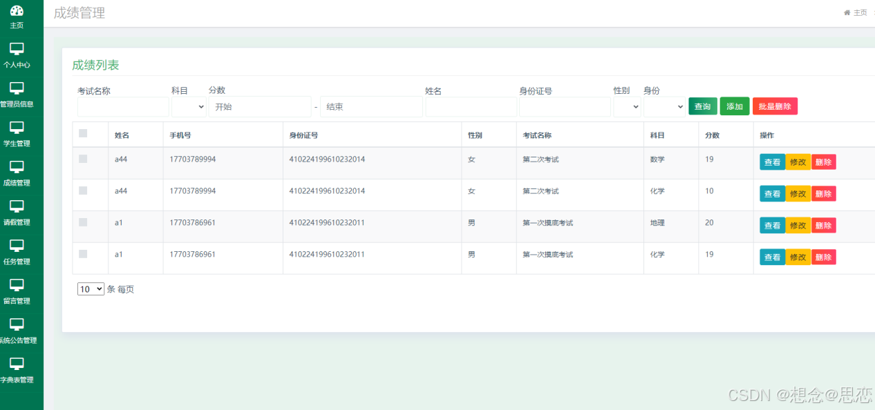
Task: Click the home icon in the breadcrumb
Action: [847, 12]
